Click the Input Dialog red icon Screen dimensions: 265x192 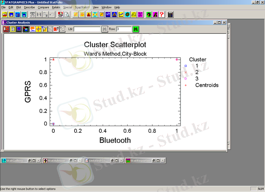(x=6, y=29)
